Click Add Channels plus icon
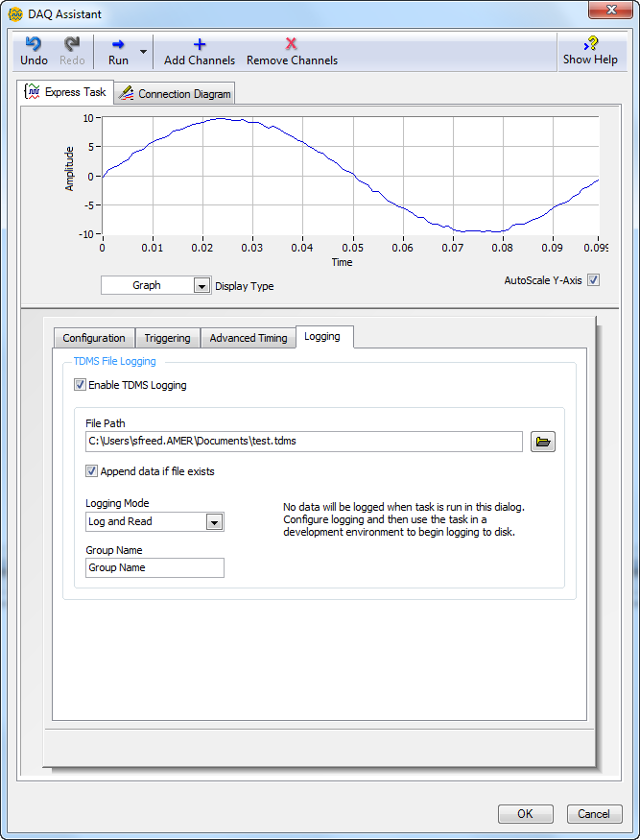The image size is (640, 840). pos(200,44)
